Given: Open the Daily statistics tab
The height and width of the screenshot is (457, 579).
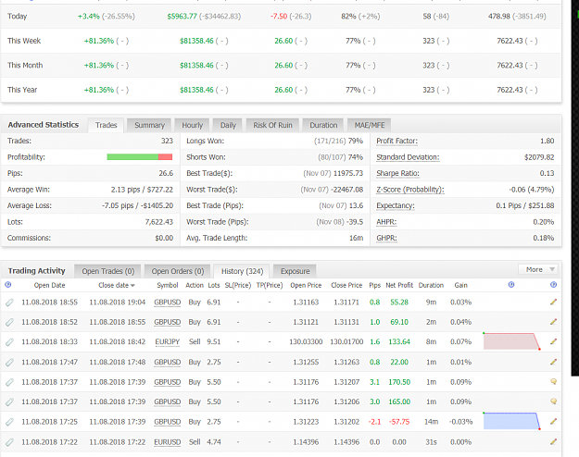Looking at the screenshot, I should click(x=228, y=126).
